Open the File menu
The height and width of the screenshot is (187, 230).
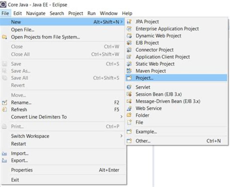tap(5, 13)
